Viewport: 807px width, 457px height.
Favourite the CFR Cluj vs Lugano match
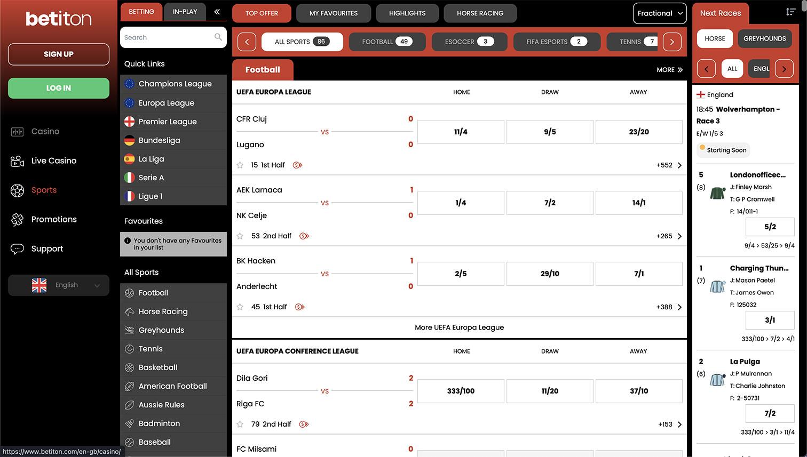tap(240, 165)
